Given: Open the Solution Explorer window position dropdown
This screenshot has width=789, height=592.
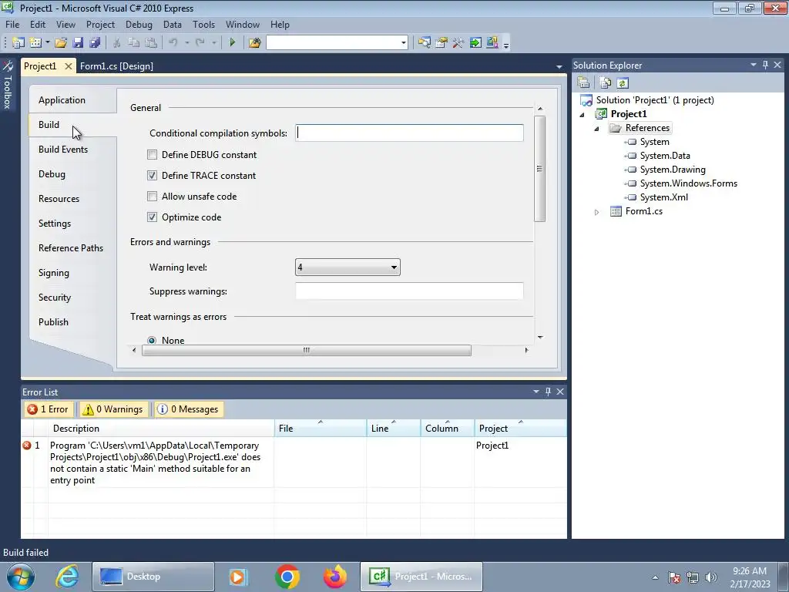Looking at the screenshot, I should (x=754, y=65).
